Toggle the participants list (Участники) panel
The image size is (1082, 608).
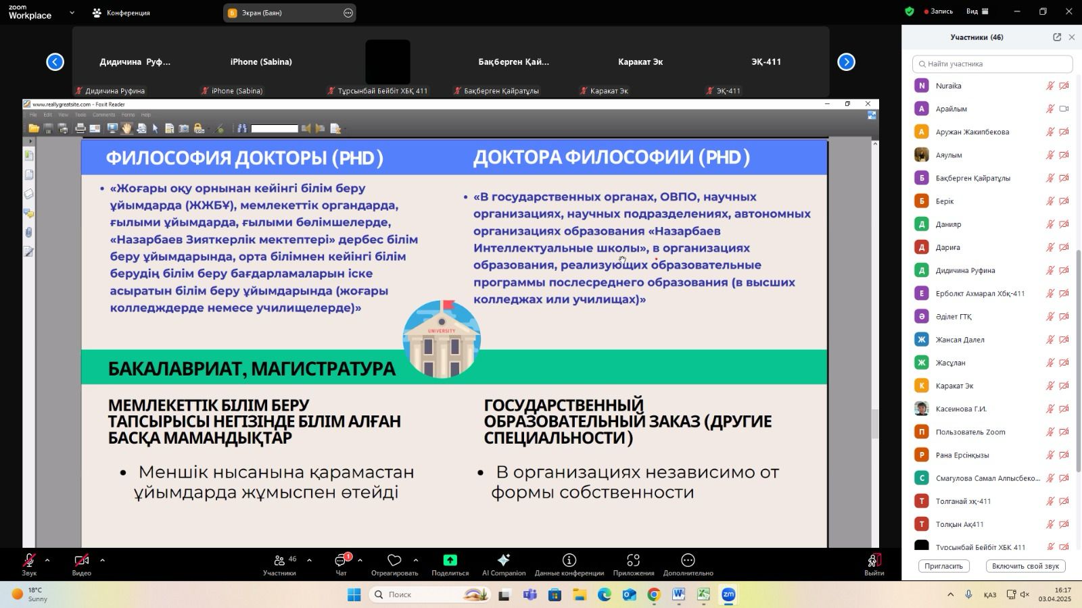tap(279, 561)
